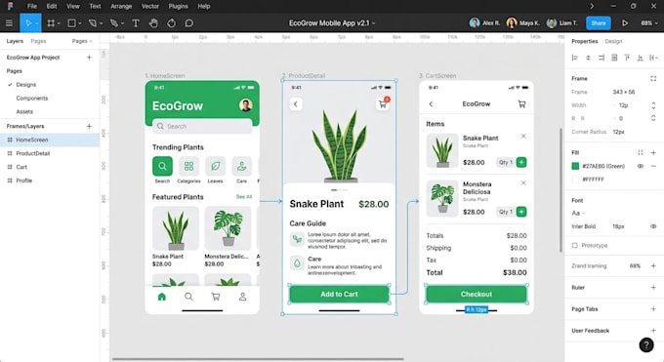Click the Checkout button on canvas
The image size is (664, 362).
coord(477,294)
